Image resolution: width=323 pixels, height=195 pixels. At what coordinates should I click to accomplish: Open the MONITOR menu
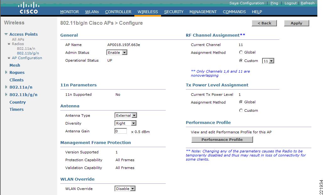click(x=69, y=12)
